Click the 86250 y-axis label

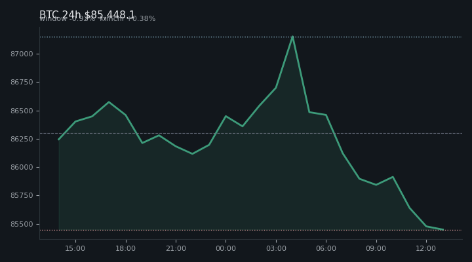(22, 139)
